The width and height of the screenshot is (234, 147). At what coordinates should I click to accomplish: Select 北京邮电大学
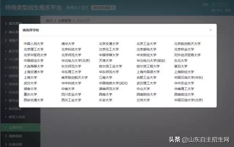(x=146, y=49)
